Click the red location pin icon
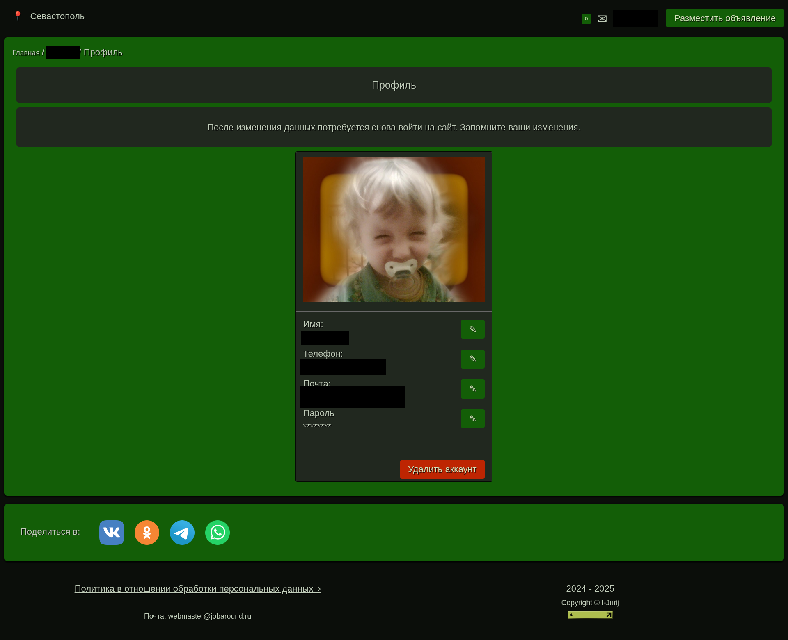Image resolution: width=788 pixels, height=640 pixels. click(18, 16)
